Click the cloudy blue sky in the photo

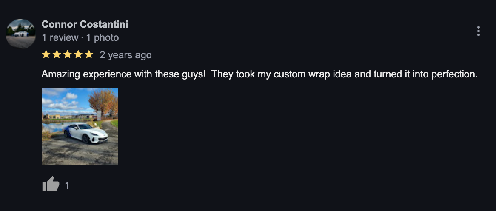[65, 100]
